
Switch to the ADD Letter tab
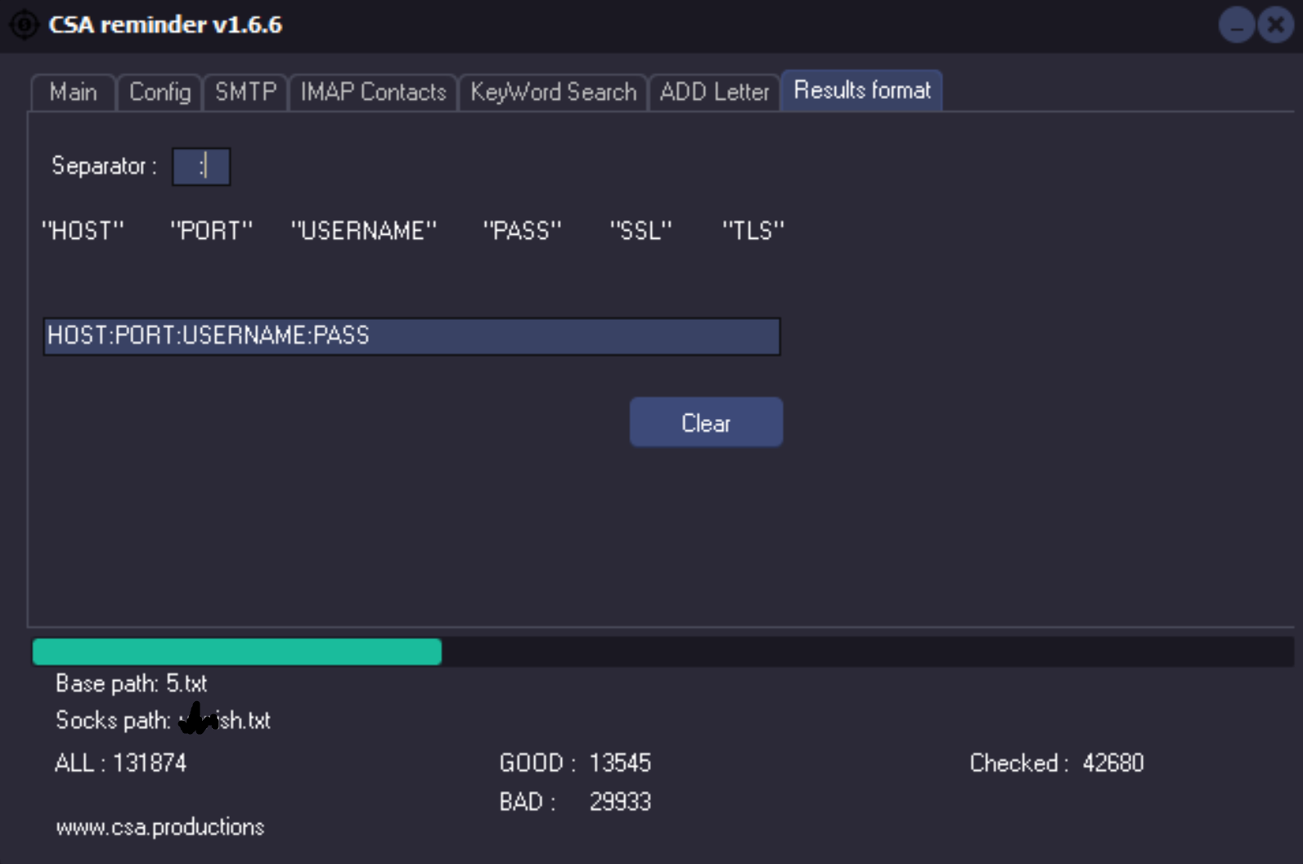point(714,92)
